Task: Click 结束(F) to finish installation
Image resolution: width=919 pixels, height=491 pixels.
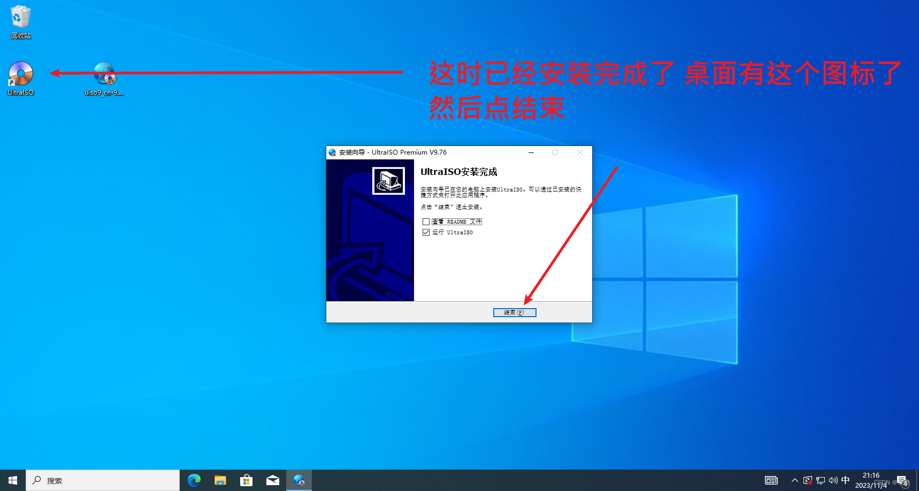Action: tap(514, 312)
